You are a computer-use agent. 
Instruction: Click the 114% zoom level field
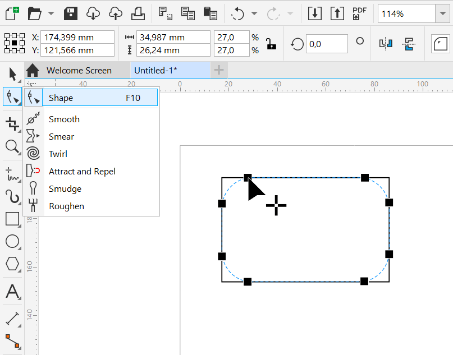tap(406, 13)
